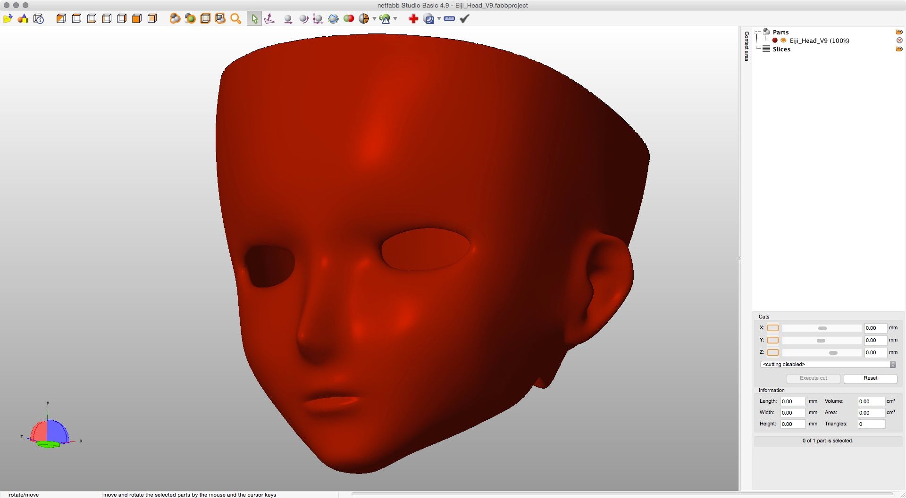Image resolution: width=906 pixels, height=498 pixels.
Task: Activate the green arrow selection tool
Action: [254, 19]
